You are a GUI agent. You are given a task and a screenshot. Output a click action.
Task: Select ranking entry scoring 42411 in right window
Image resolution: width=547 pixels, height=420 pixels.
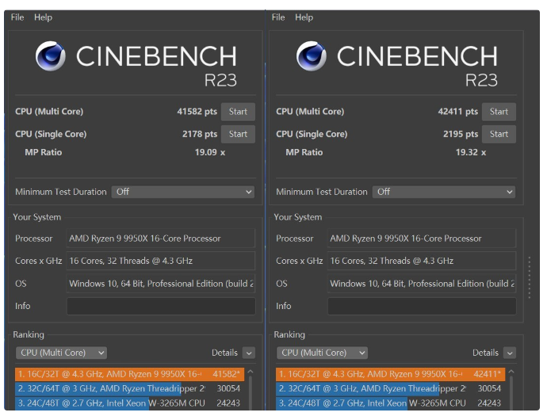(x=391, y=374)
